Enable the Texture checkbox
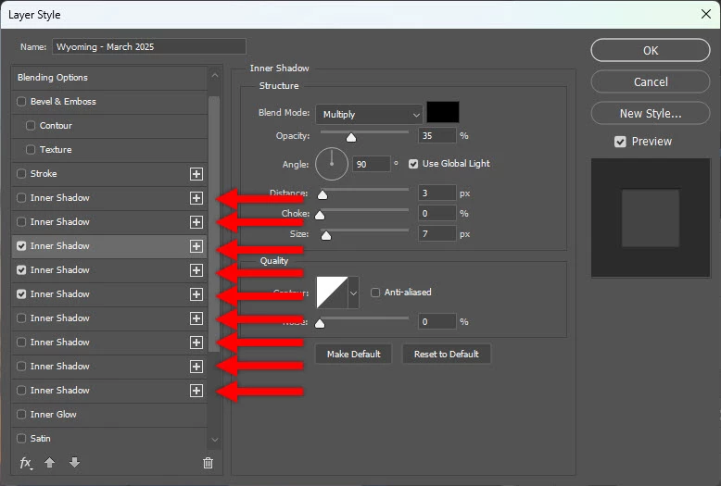Image resolution: width=721 pixels, height=486 pixels. [31, 149]
